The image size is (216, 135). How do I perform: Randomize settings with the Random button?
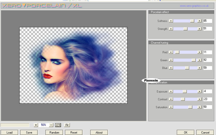(x=54, y=132)
